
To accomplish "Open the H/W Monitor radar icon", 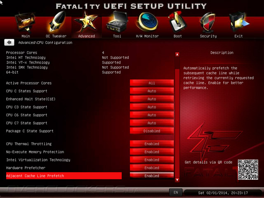I will click(x=148, y=22).
